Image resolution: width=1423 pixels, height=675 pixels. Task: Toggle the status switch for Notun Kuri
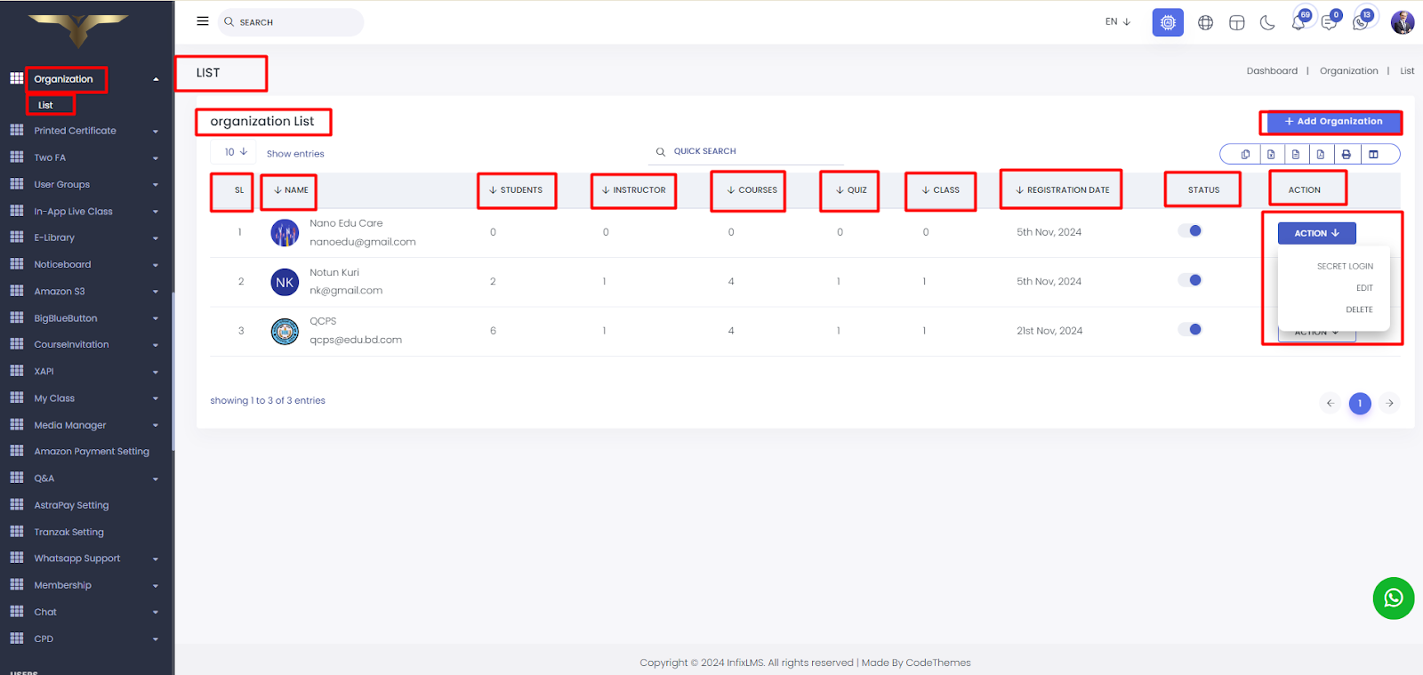tap(1190, 280)
